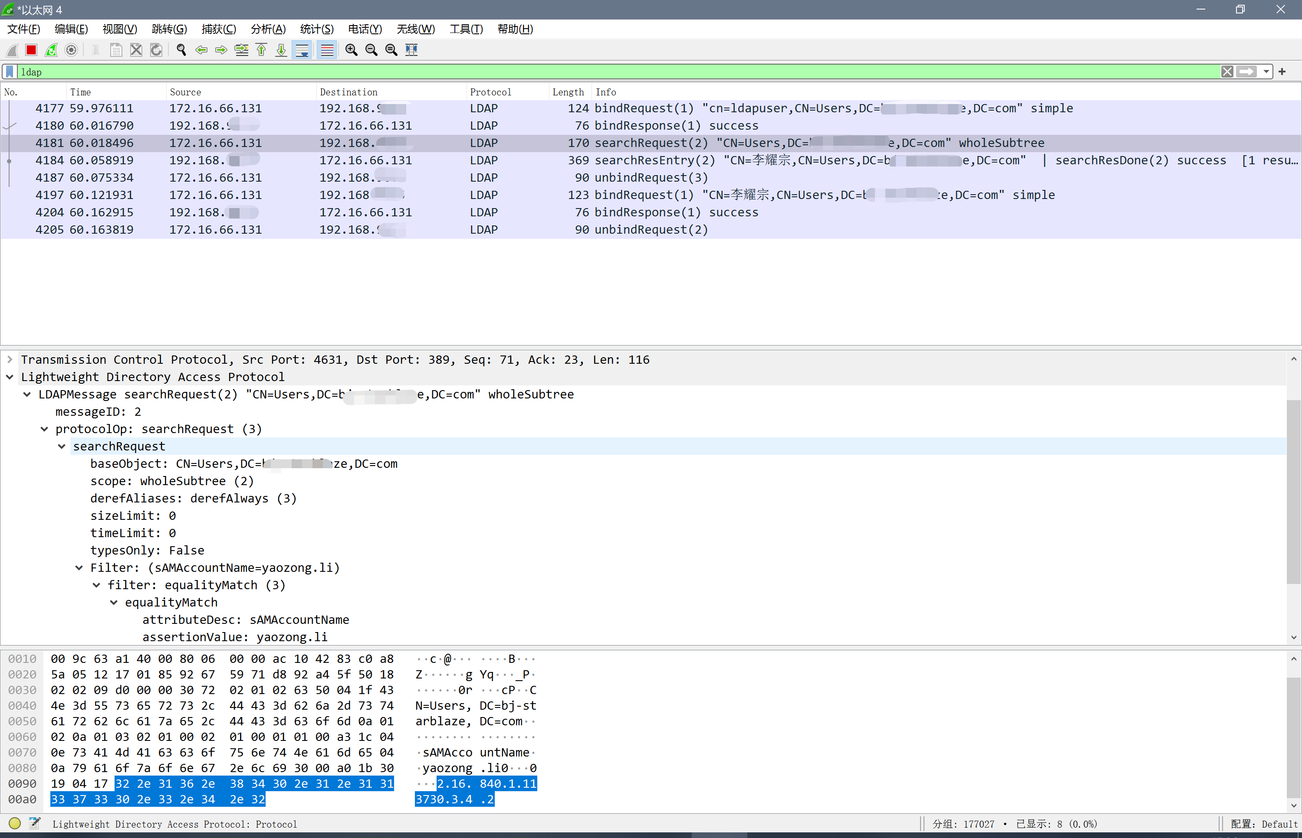Image resolution: width=1302 pixels, height=838 pixels.
Task: Open capture options gear icon
Action: [x=71, y=50]
